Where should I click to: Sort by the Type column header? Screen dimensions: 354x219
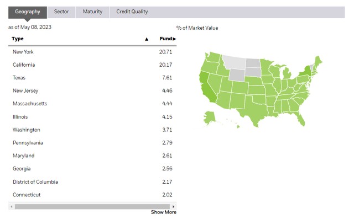click(18, 39)
